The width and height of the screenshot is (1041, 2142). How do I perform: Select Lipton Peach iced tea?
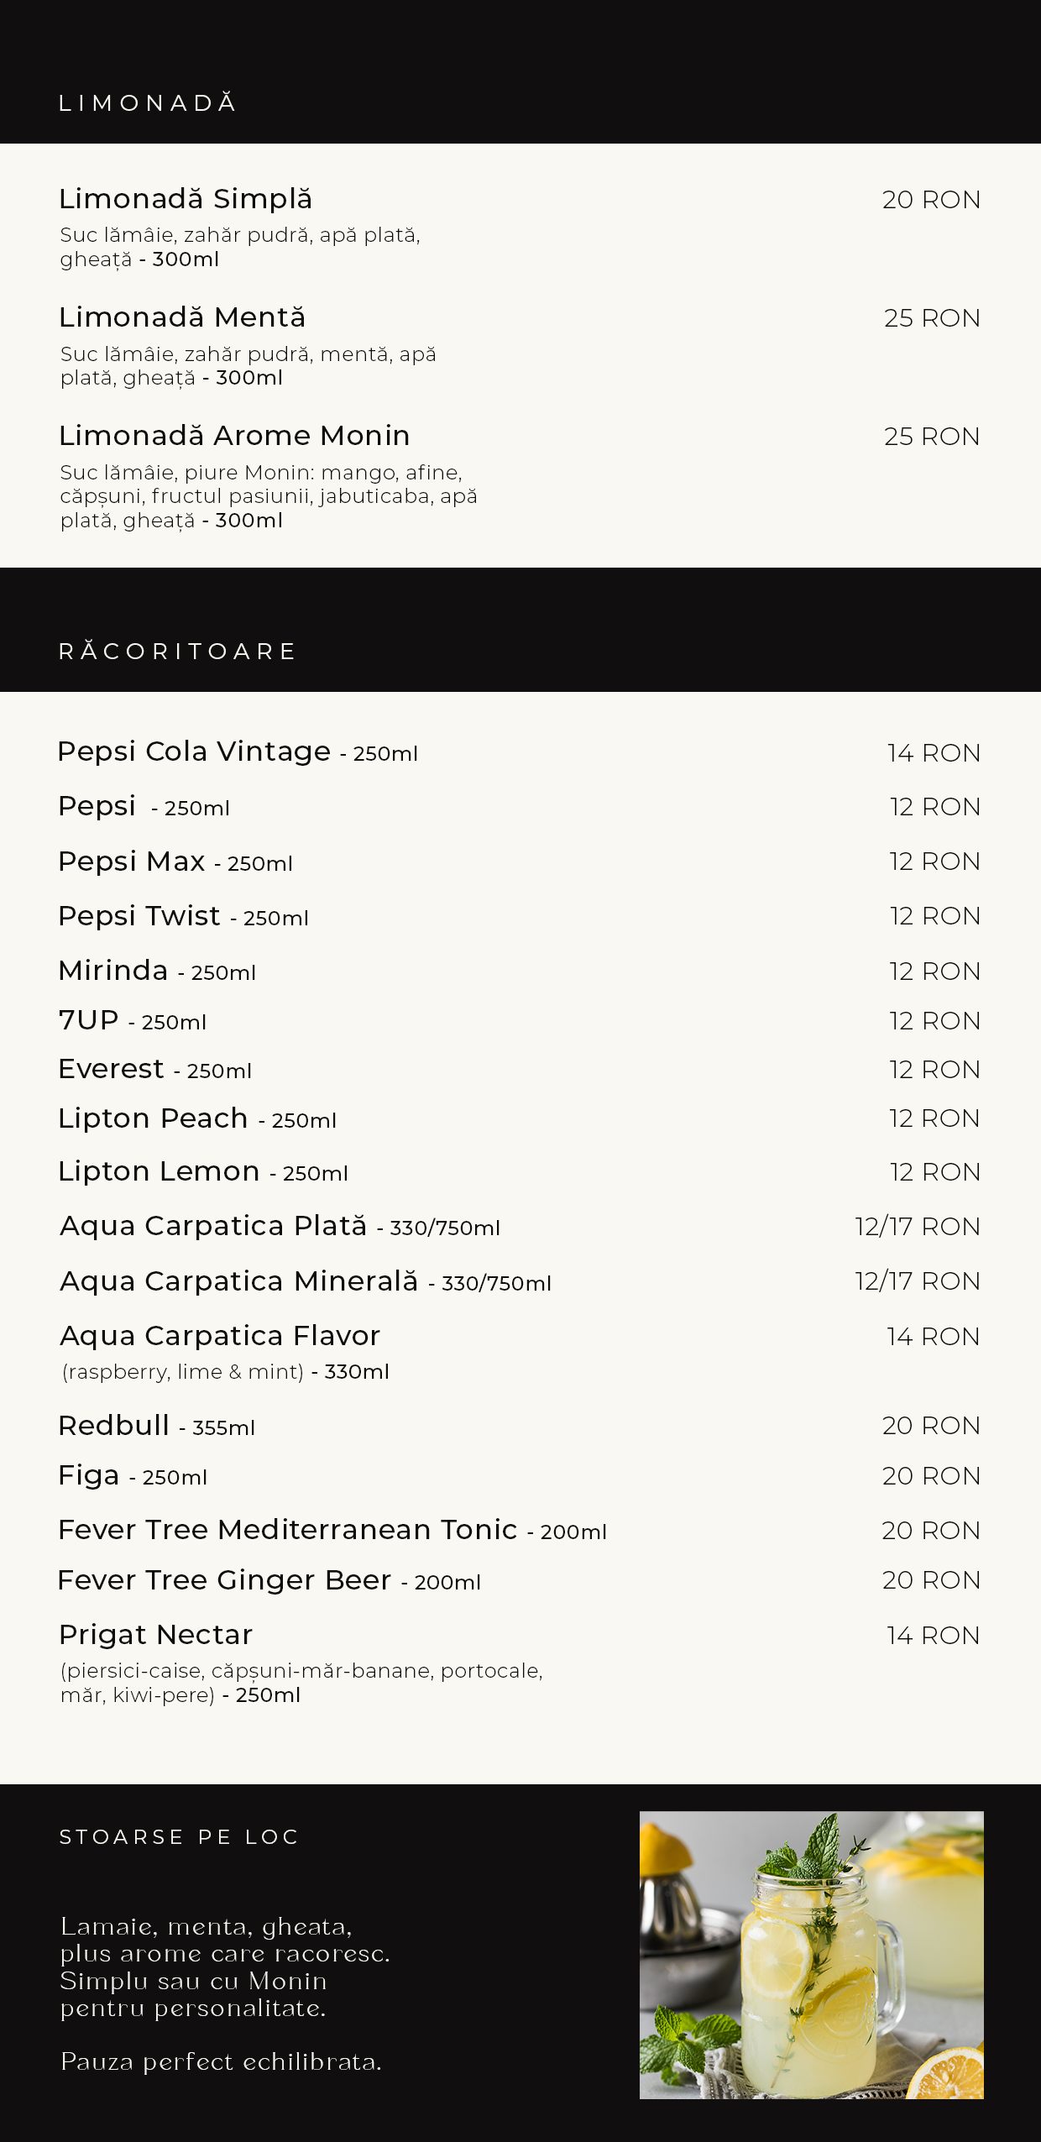154,1118
